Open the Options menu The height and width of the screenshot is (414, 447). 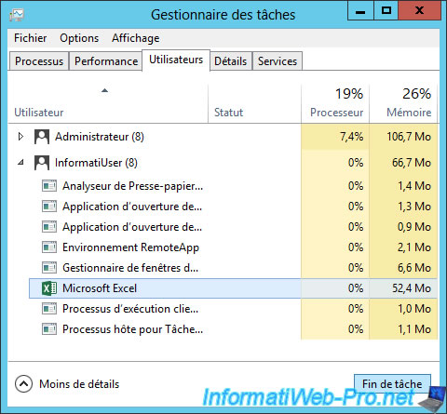pos(79,38)
